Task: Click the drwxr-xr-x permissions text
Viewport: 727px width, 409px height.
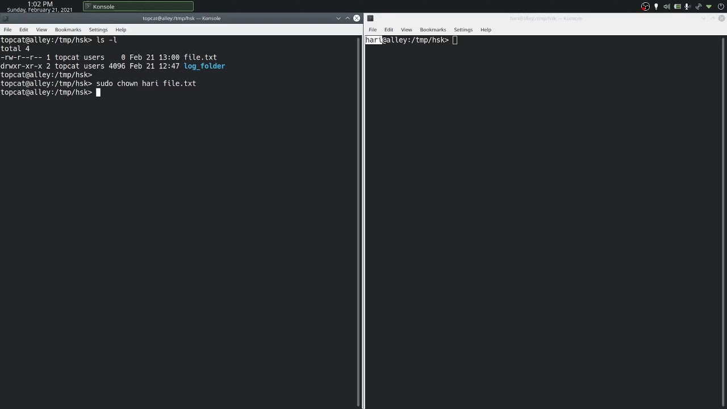Action: [x=21, y=66]
